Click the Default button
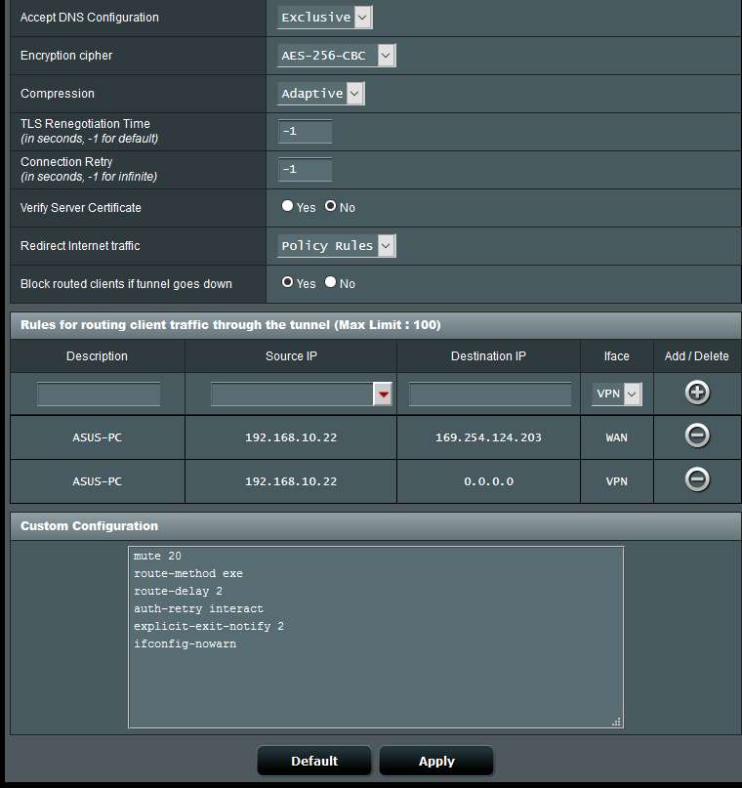 click(314, 761)
